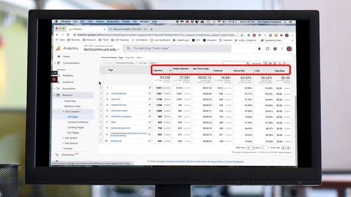Image resolution: width=351 pixels, height=197 pixels.
Task: Open the Realtime reports section
Action: (x=67, y=76)
